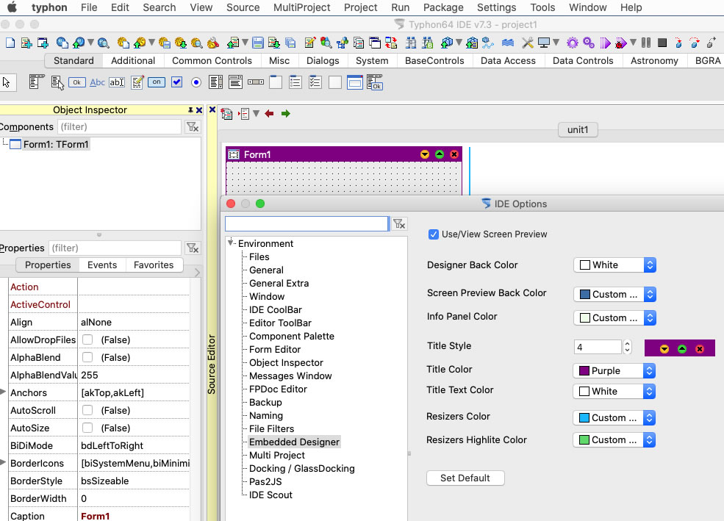724x521 pixels.
Task: Switch to the Common Controls tab
Action: pos(212,61)
